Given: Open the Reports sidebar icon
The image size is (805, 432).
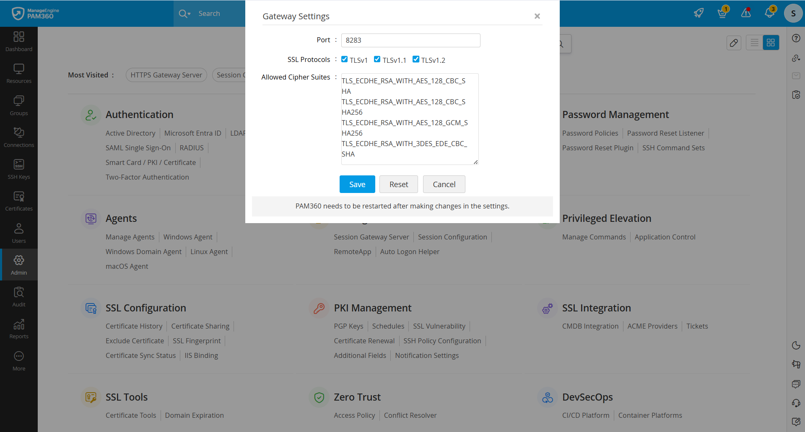Looking at the screenshot, I should (19, 329).
